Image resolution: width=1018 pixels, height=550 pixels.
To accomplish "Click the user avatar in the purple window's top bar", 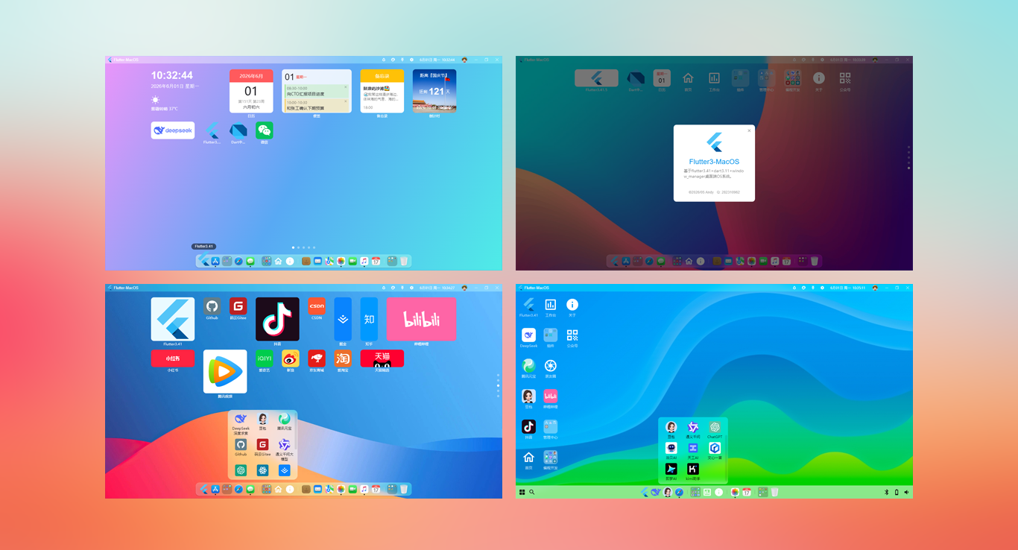I will coord(464,60).
